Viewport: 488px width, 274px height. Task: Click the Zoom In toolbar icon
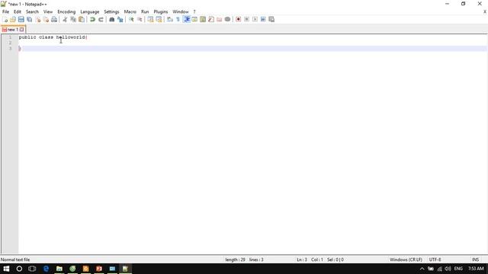pyautogui.click(x=131, y=19)
